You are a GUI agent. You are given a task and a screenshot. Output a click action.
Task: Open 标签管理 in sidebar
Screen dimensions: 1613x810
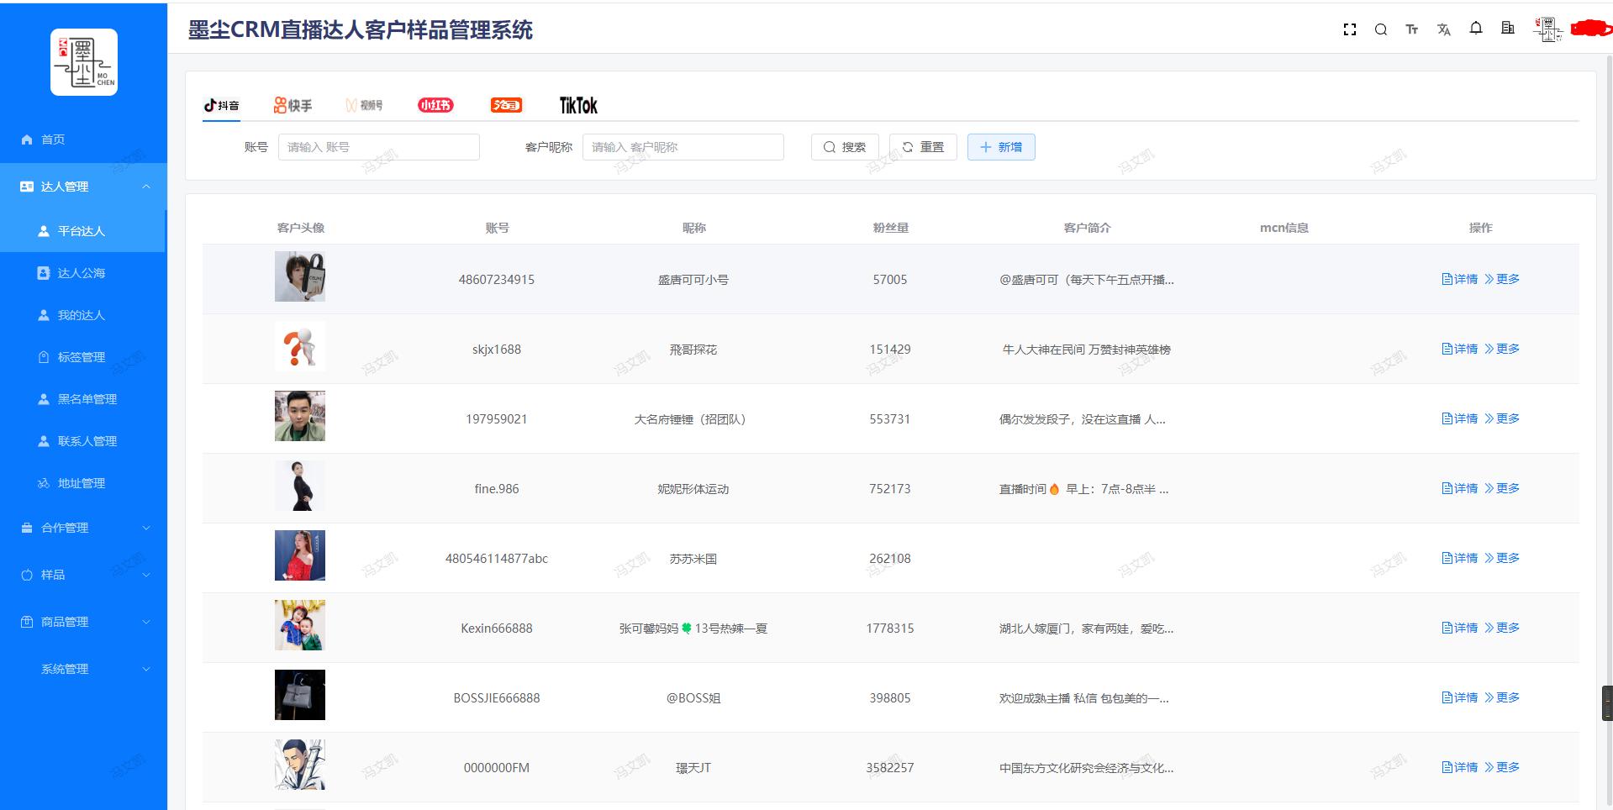[x=83, y=357]
